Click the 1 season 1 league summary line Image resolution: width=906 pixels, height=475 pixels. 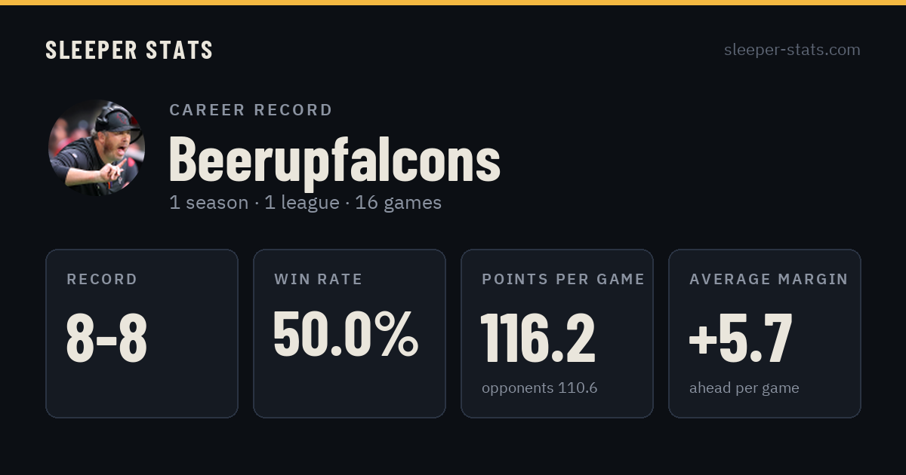pyautogui.click(x=305, y=203)
